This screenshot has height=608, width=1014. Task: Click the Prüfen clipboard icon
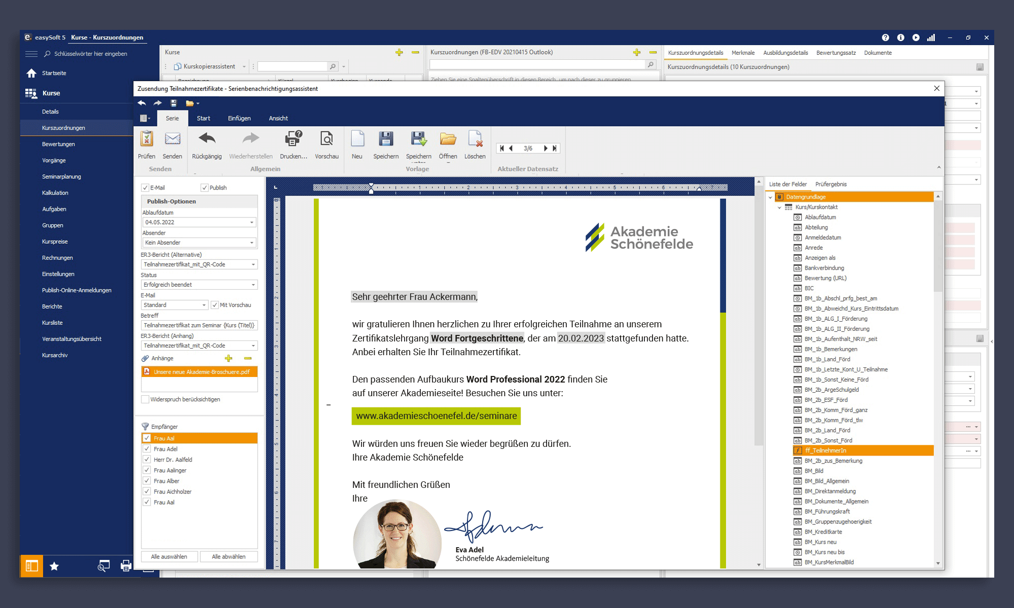point(147,139)
